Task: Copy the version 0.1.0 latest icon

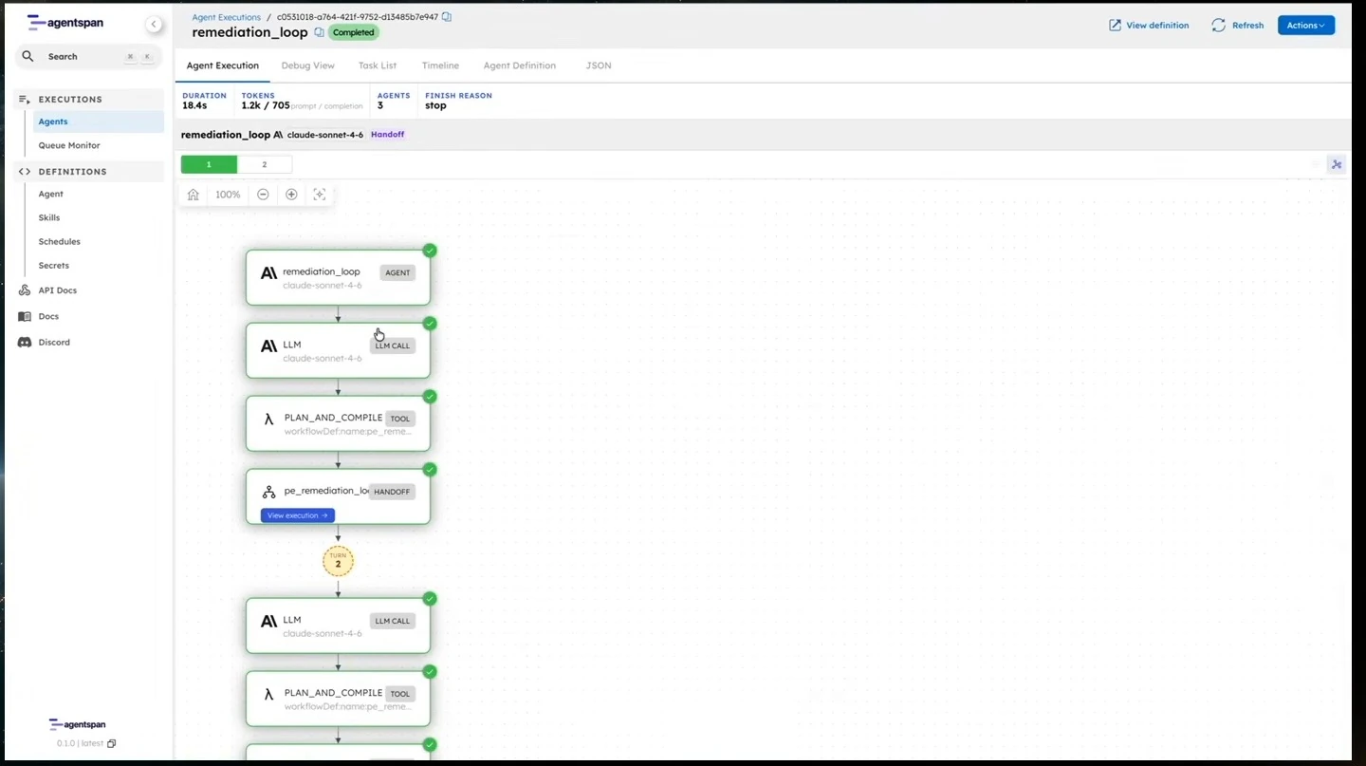Action: pyautogui.click(x=112, y=743)
